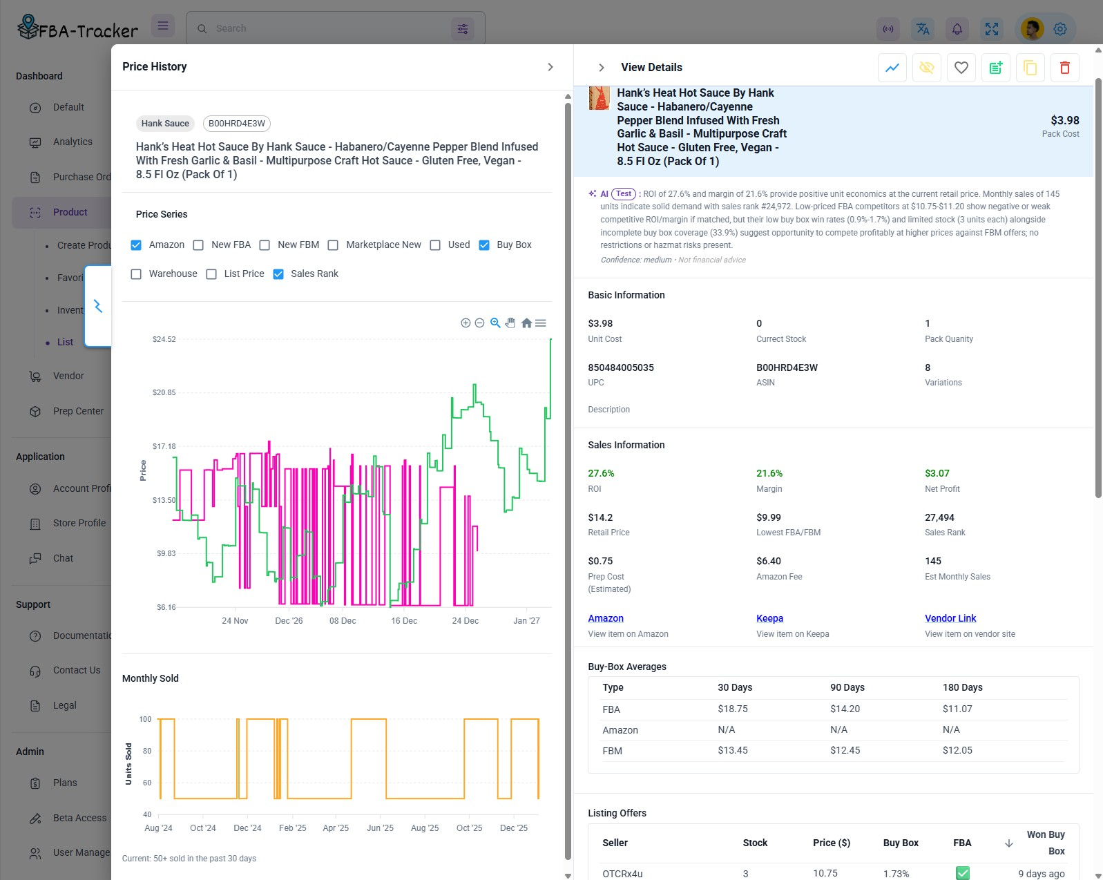Click the yellow copy product icon
1103x880 pixels.
click(1030, 68)
